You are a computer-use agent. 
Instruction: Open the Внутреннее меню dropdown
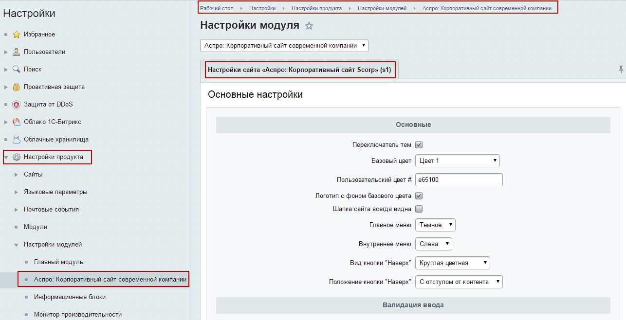433,244
